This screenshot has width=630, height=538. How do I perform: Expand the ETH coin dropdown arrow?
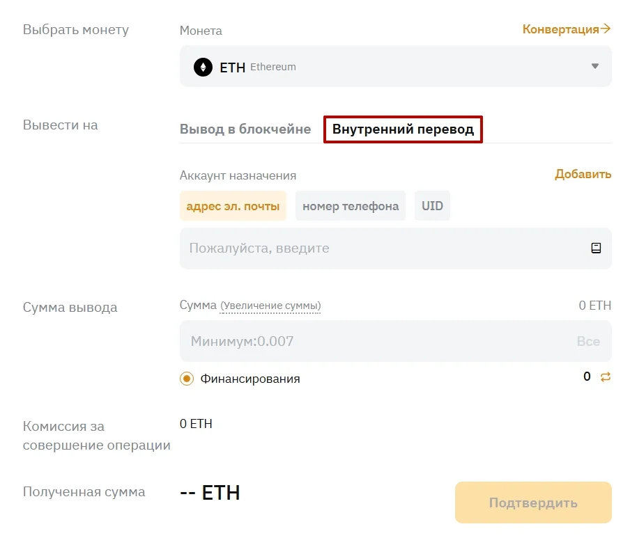595,67
